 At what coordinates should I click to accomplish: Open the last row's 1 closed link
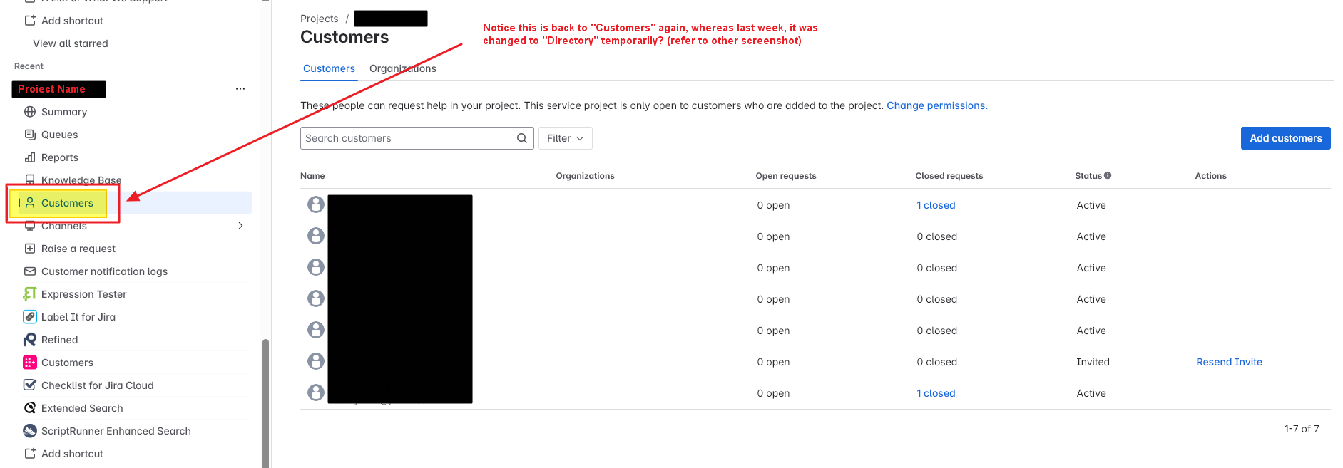pyautogui.click(x=936, y=393)
